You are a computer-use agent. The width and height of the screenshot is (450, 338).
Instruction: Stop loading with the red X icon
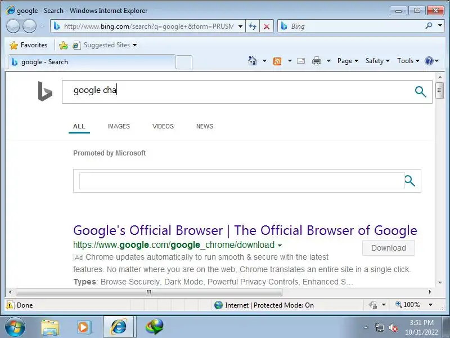[x=267, y=26]
